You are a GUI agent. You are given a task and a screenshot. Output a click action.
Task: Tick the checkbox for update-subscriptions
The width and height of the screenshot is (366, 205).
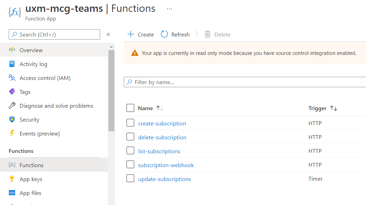130,179
